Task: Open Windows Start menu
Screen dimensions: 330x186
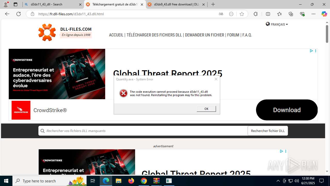Action: coord(6,181)
